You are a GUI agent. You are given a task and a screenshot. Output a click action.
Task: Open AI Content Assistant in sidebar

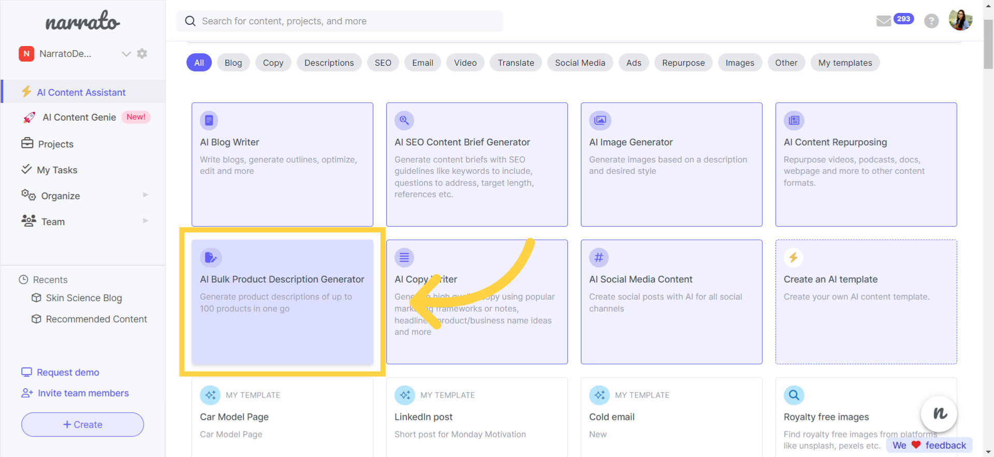(83, 92)
